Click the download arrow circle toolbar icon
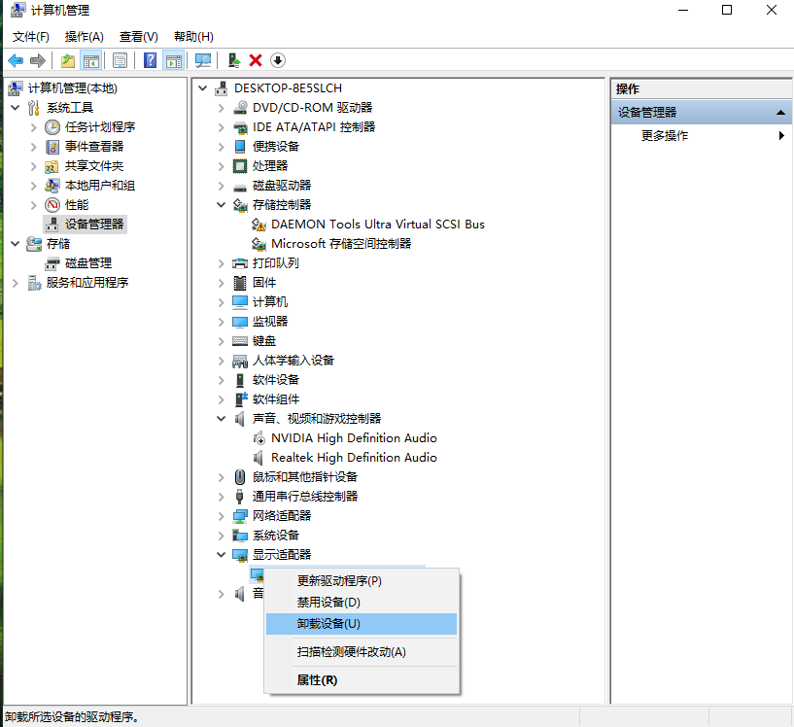 [x=278, y=61]
